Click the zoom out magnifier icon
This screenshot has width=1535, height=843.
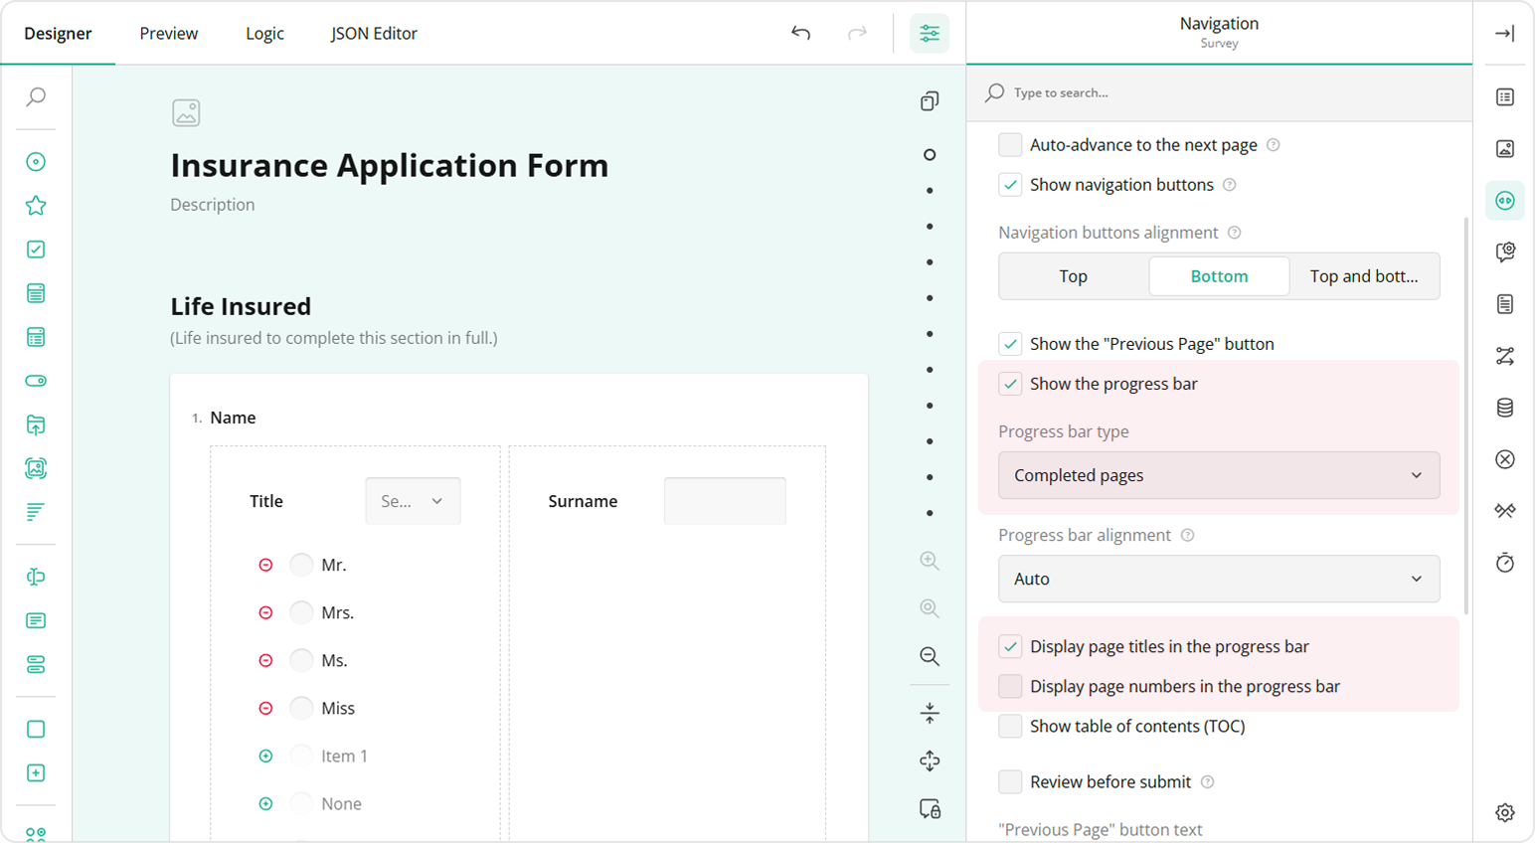(x=929, y=656)
